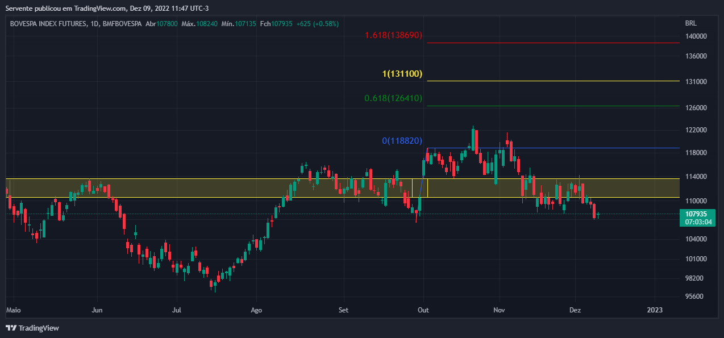Select the 1(131100) Fibonacci label

coord(402,74)
